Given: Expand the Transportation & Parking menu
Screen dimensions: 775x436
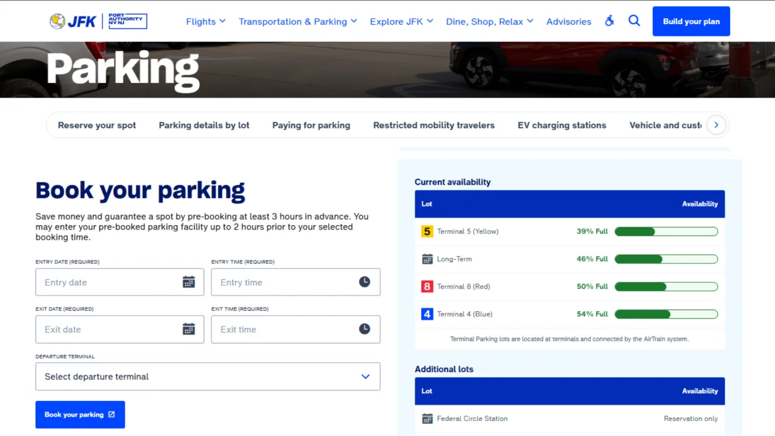Looking at the screenshot, I should click(298, 21).
